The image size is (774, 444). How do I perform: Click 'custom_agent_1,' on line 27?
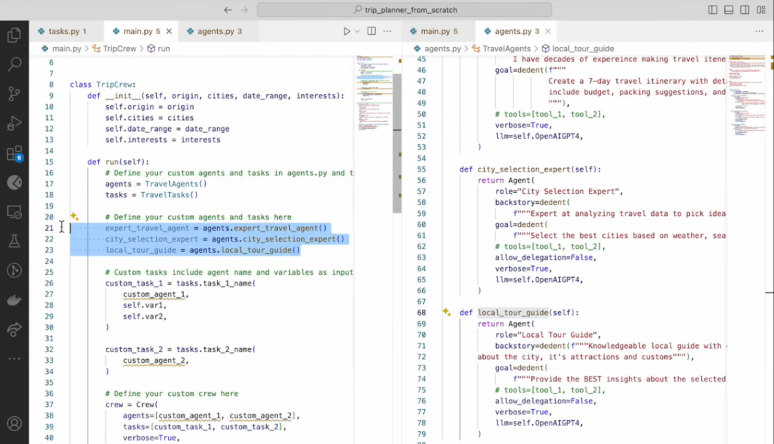pos(156,294)
